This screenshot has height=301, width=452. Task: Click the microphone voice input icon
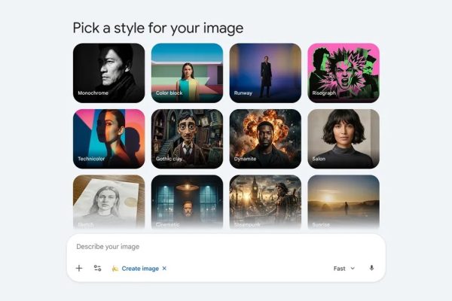coord(371,269)
